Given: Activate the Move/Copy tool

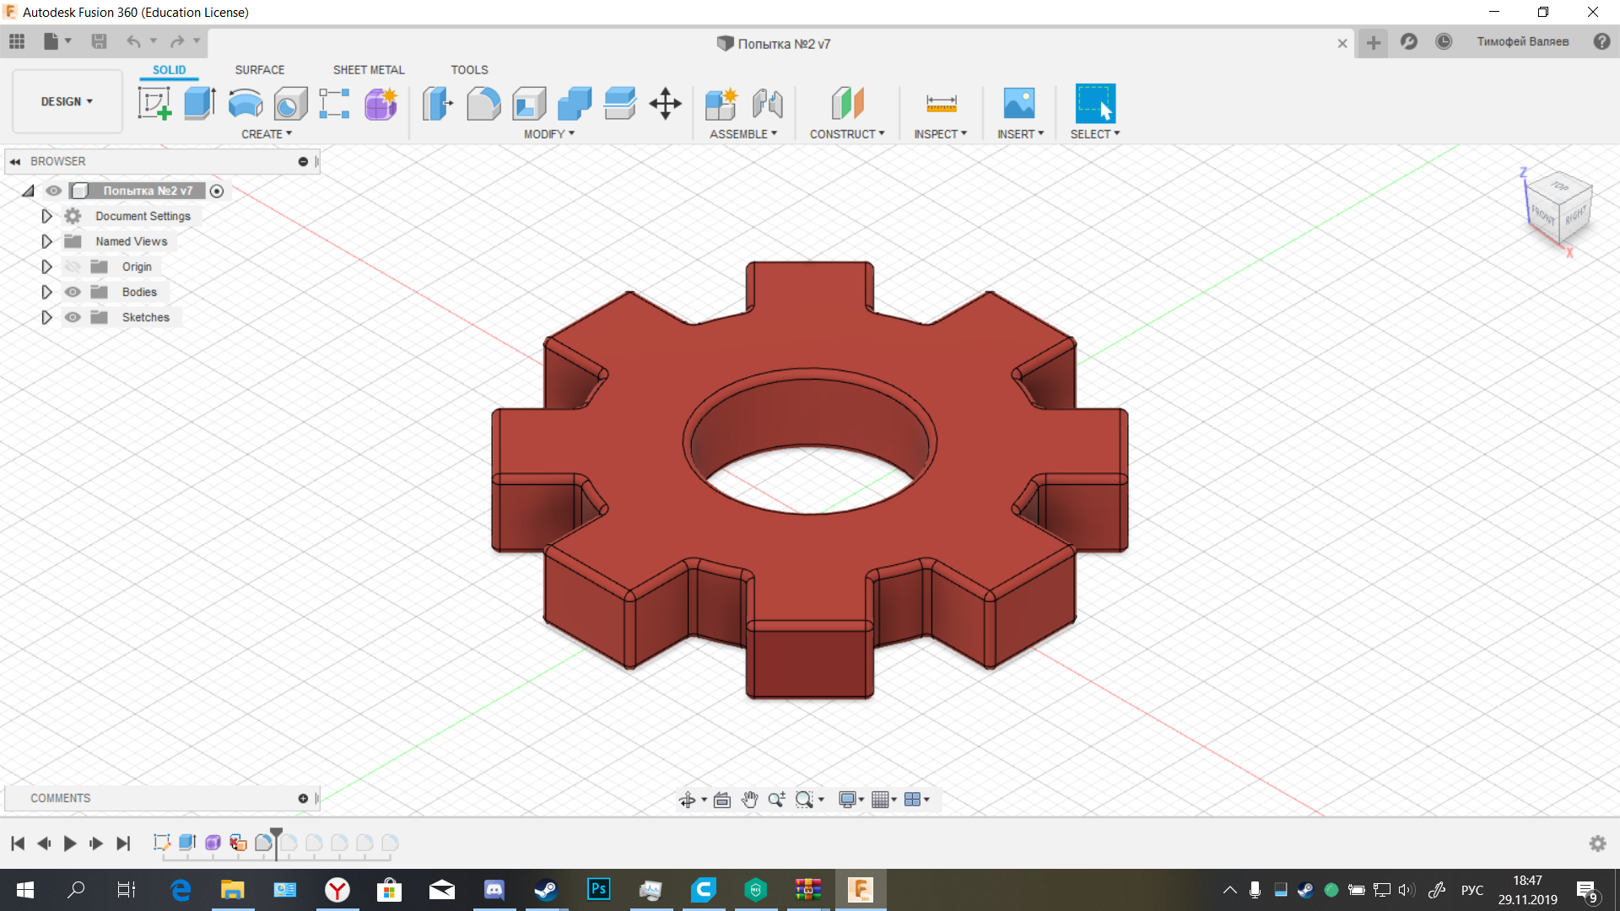Looking at the screenshot, I should click(665, 104).
